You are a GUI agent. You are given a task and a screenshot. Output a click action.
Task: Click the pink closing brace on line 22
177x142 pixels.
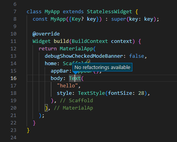[x=34, y=123]
